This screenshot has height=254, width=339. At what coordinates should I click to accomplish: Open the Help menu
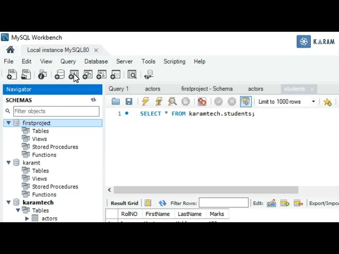click(200, 61)
